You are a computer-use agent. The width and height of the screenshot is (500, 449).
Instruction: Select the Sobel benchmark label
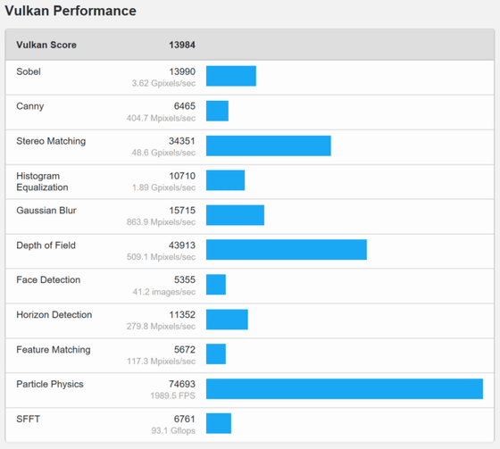[x=29, y=71]
